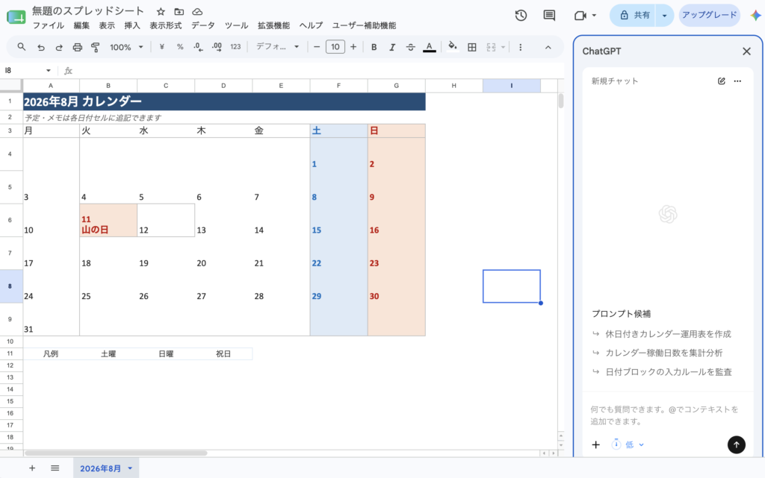765x478 pixels.
Task: Open text color picker
Action: [x=430, y=47]
